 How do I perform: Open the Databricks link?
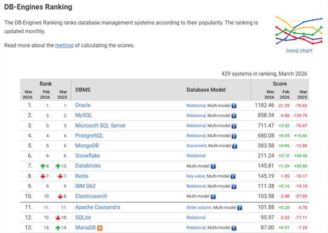(x=88, y=166)
